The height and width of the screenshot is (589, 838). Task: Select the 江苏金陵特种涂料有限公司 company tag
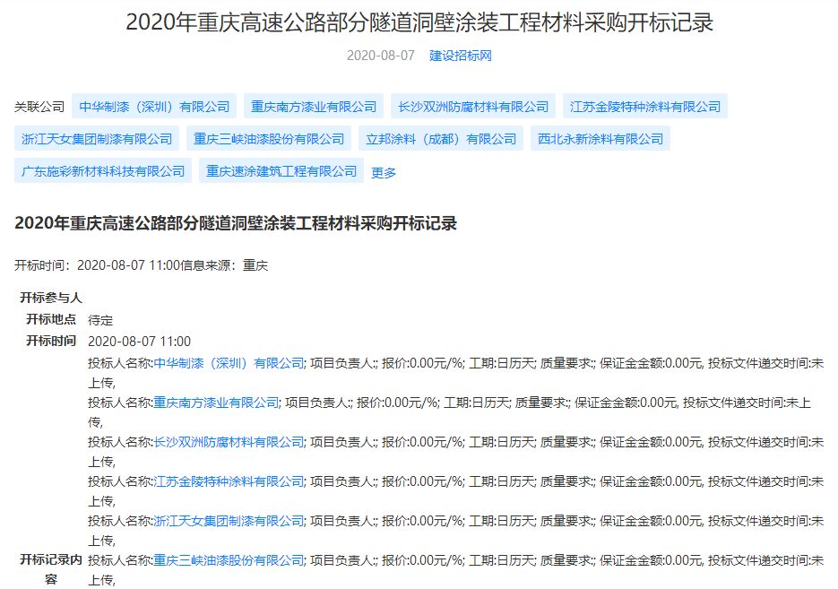coord(645,107)
